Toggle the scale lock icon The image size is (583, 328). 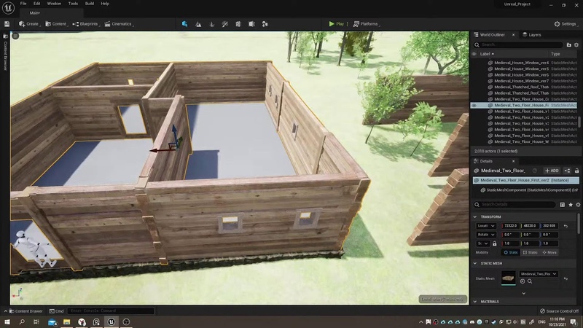[x=495, y=243]
